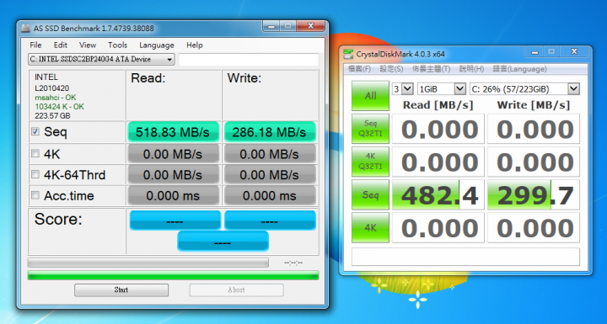Open the View menu in AS SSD Benchmark

pos(88,45)
